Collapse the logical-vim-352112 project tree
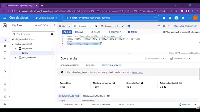The width and height of the screenshot is (200, 112). [x=12, y=44]
